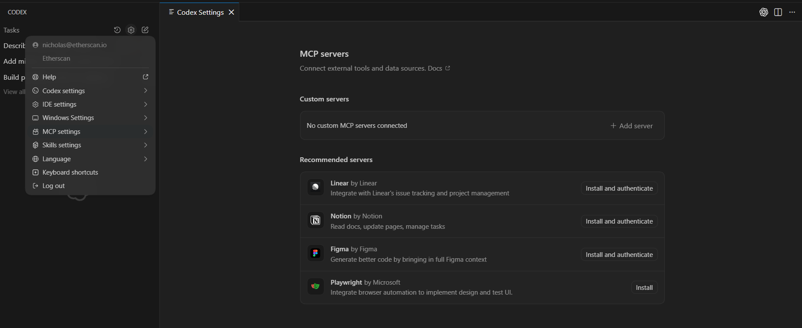Click the MCP settings icon in menu

point(36,132)
